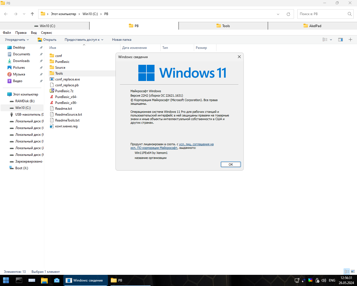This screenshot has height=286, width=357.
Task: Select the ReadmeSource.txt file
Action: 69,114
